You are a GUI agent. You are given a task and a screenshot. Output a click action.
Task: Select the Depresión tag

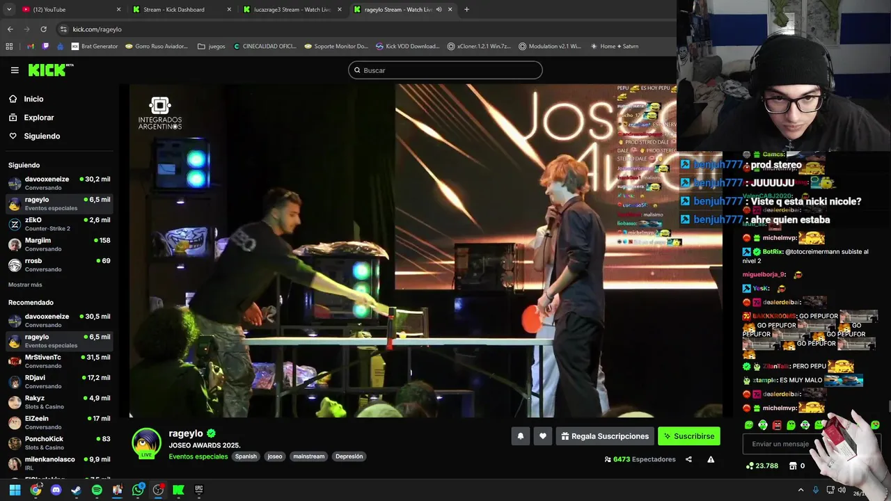[349, 456]
